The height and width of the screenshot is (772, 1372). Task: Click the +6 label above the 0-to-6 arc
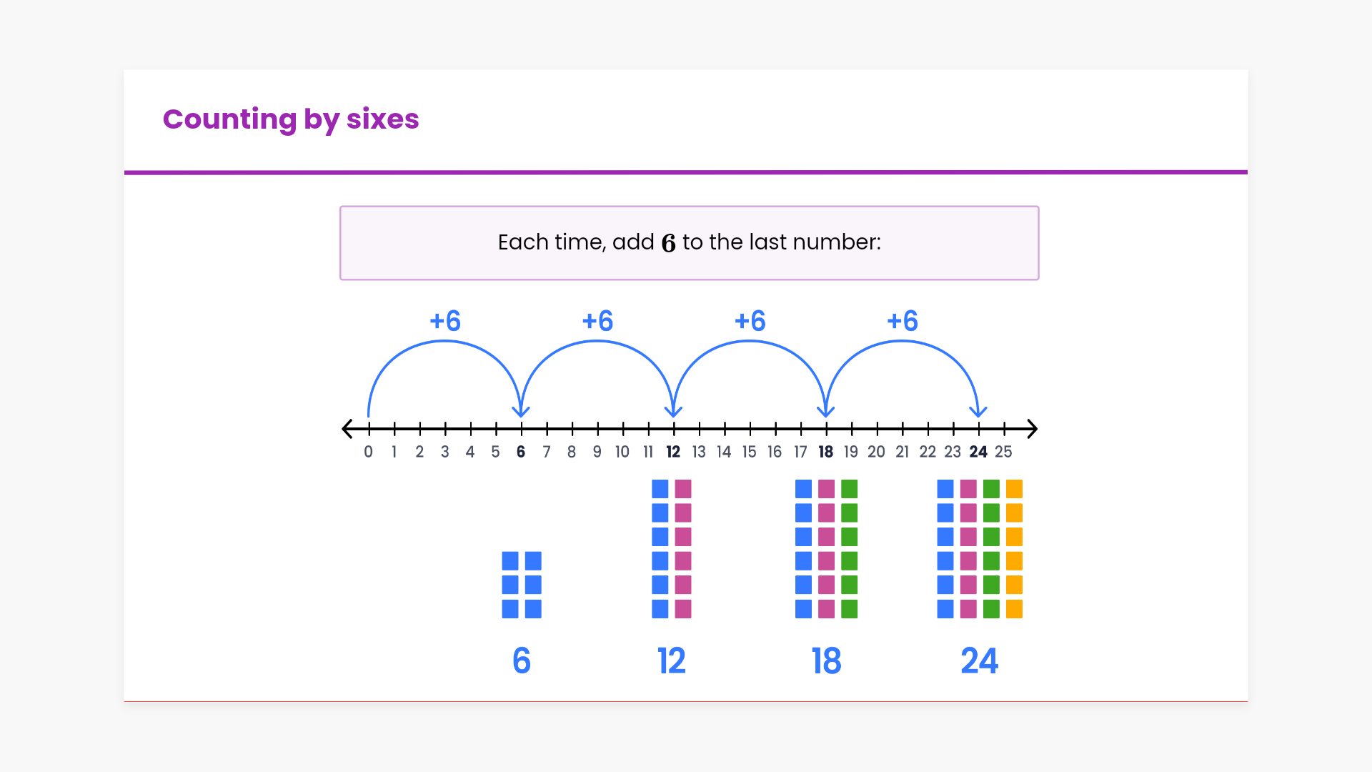pos(445,322)
